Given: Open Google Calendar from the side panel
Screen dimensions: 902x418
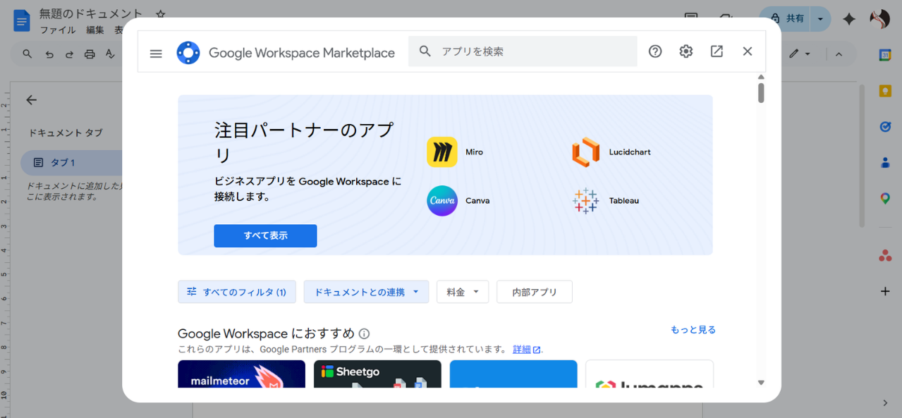Looking at the screenshot, I should (885, 54).
